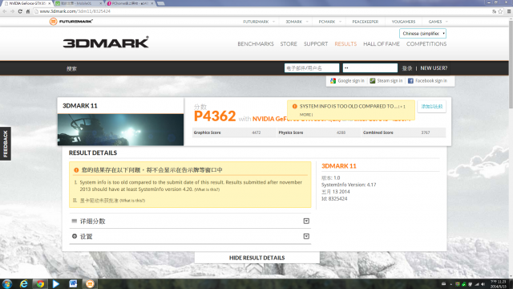This screenshot has width=513, height=289.
Task: Open the Windows Start button
Action: (7, 283)
